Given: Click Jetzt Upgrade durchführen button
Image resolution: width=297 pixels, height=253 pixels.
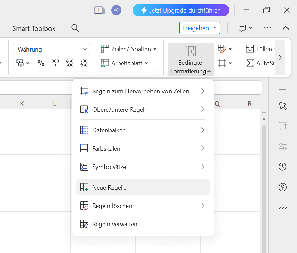Looking at the screenshot, I should (181, 10).
